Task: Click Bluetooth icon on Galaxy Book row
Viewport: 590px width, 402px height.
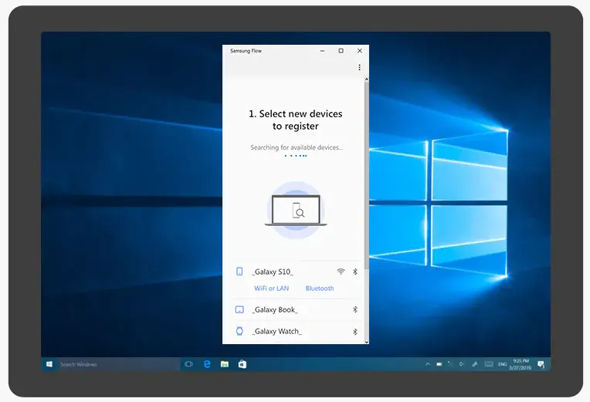Action: tap(354, 309)
